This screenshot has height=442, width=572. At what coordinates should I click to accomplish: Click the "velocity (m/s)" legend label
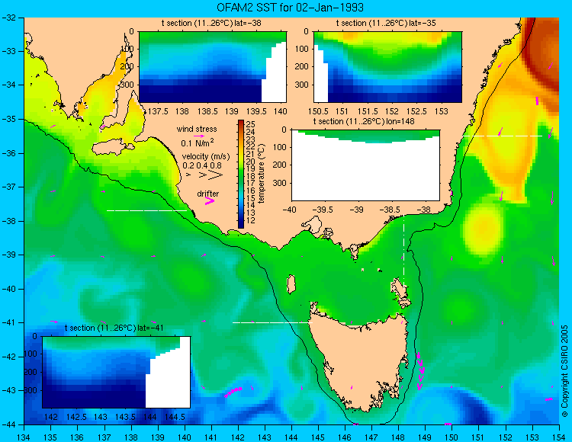(206, 157)
